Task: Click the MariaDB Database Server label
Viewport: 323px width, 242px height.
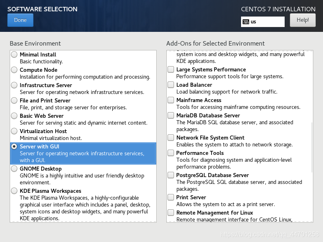Action: coord(208,115)
